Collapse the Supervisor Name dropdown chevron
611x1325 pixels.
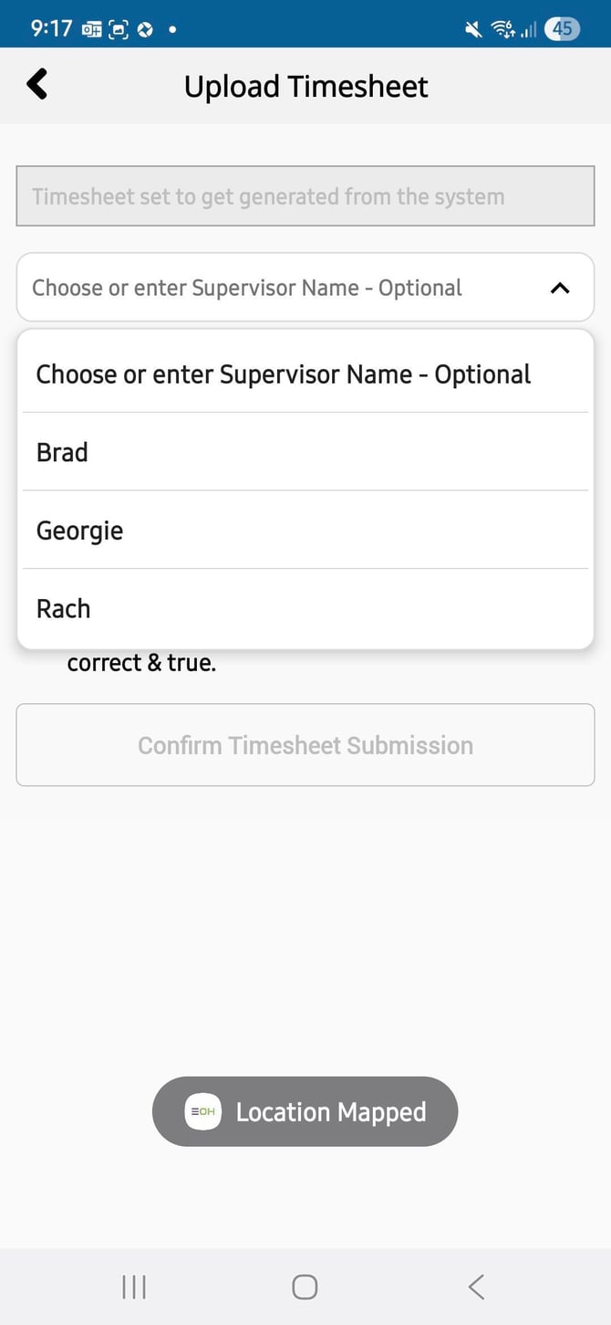coord(560,288)
